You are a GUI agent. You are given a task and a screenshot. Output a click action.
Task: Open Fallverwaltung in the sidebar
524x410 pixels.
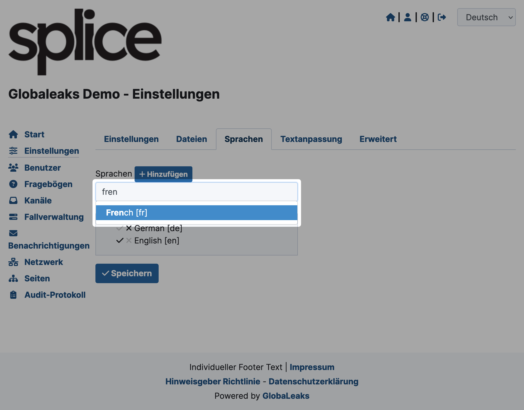tap(54, 217)
